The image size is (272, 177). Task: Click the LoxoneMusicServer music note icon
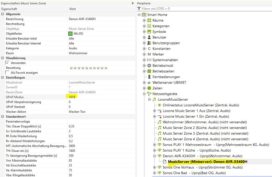coord(154,100)
